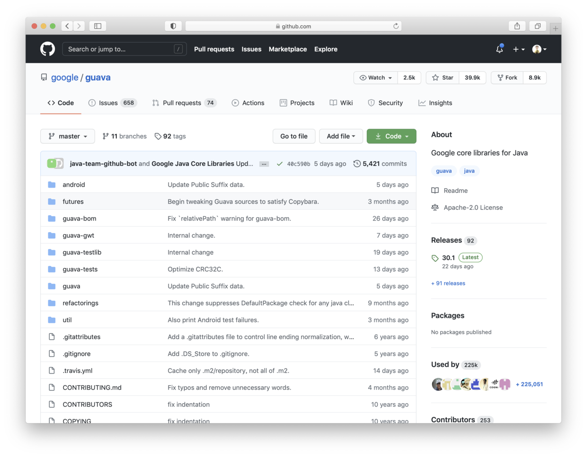This screenshot has width=587, height=457.
Task: Click the GitHub Octocat logo
Action: click(47, 49)
